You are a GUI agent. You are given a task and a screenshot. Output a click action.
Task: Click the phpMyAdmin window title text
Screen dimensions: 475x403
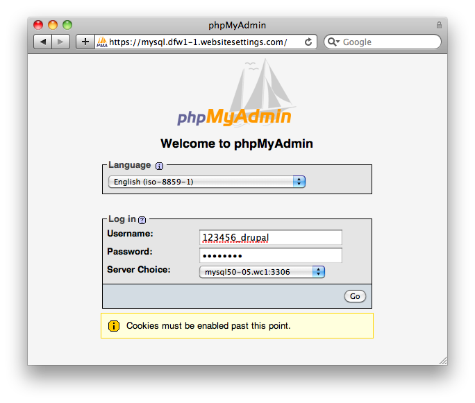point(237,25)
